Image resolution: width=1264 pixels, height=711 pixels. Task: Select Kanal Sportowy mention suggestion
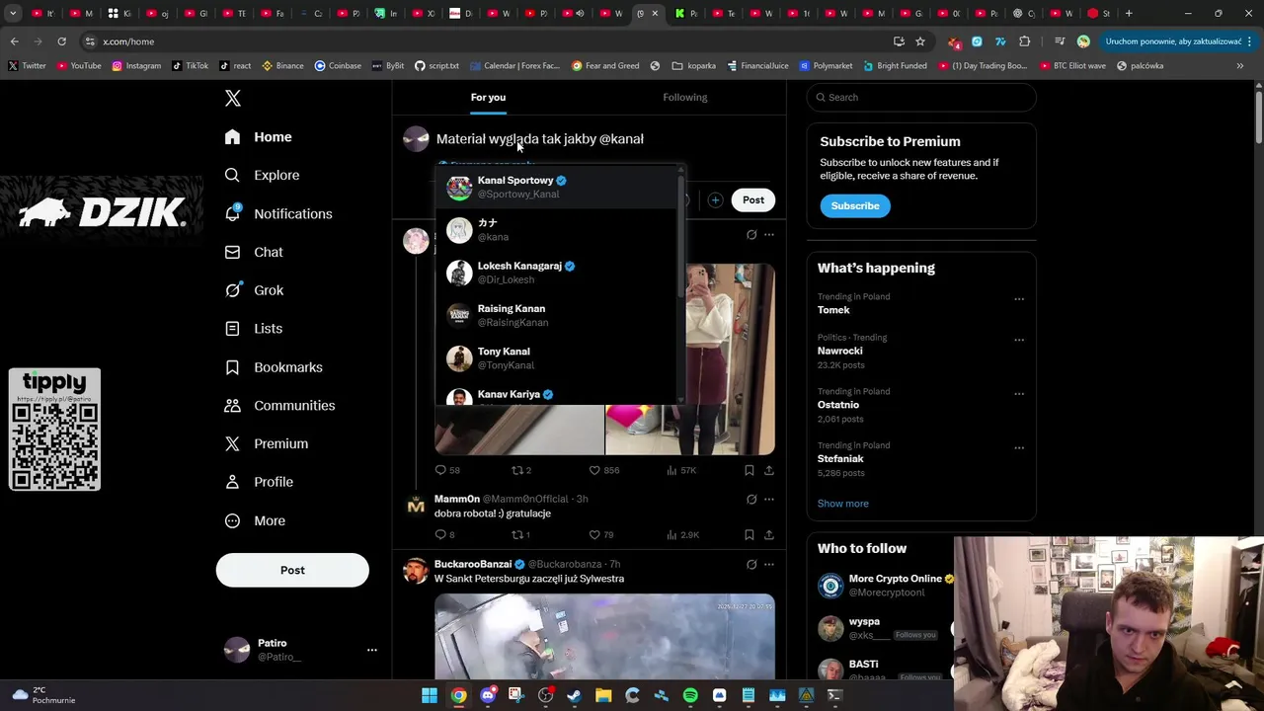[558, 187]
